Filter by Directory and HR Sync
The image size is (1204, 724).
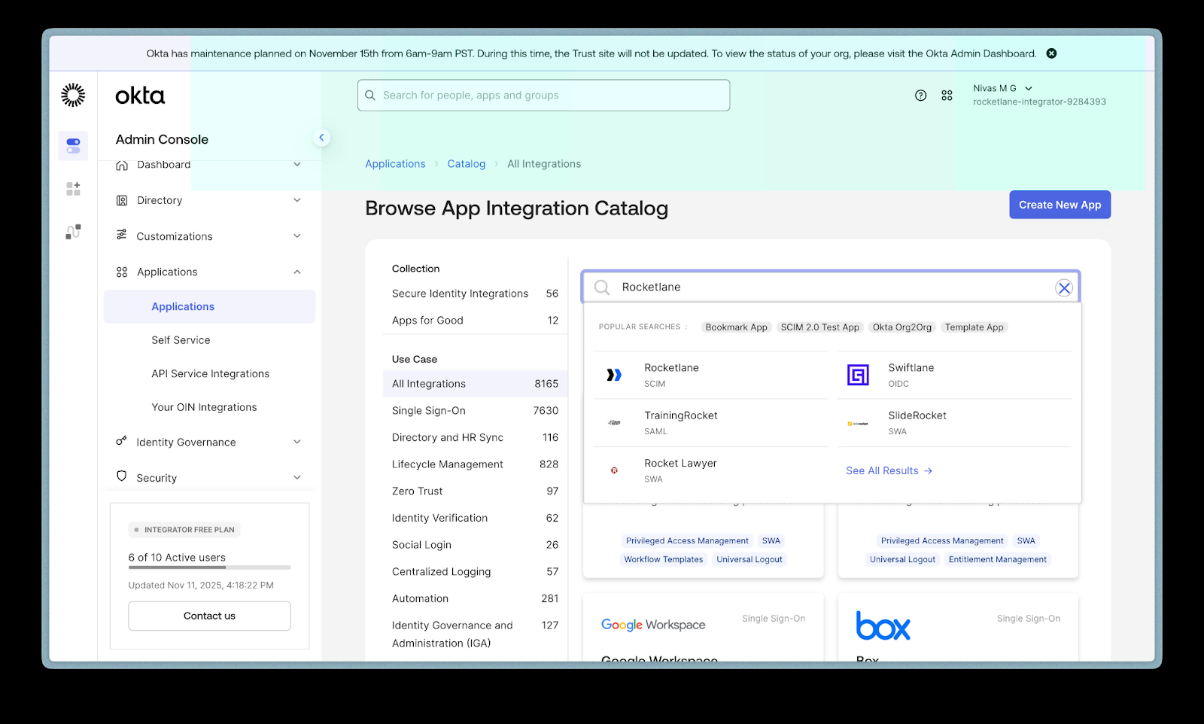coord(475,437)
